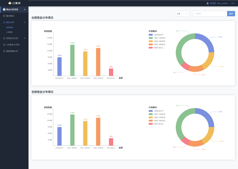Collapse the 商业分析系统 menu arrow

25,10
